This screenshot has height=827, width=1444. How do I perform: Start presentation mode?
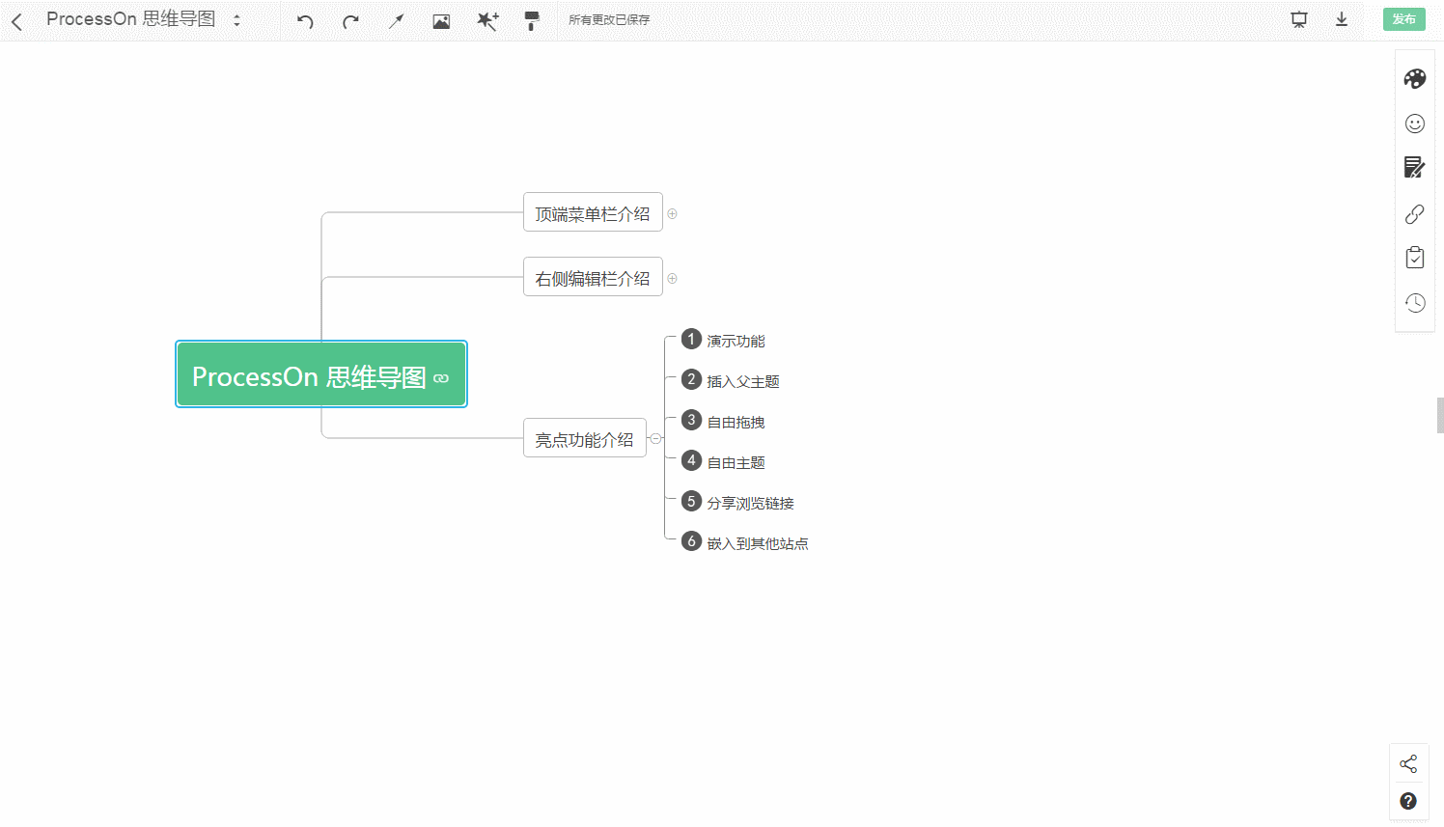pyautogui.click(x=1298, y=18)
